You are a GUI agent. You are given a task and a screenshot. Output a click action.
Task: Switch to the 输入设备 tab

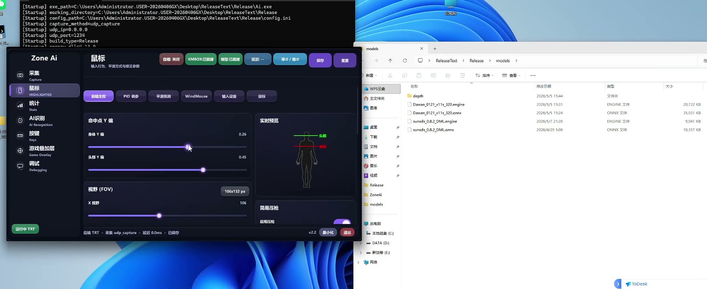pos(229,96)
